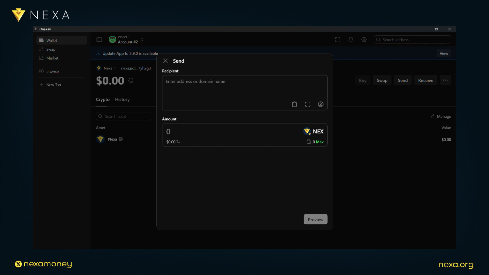Viewport: 489px width, 275px height.
Task: Add a New Tab in sidebar
Action: (62, 85)
